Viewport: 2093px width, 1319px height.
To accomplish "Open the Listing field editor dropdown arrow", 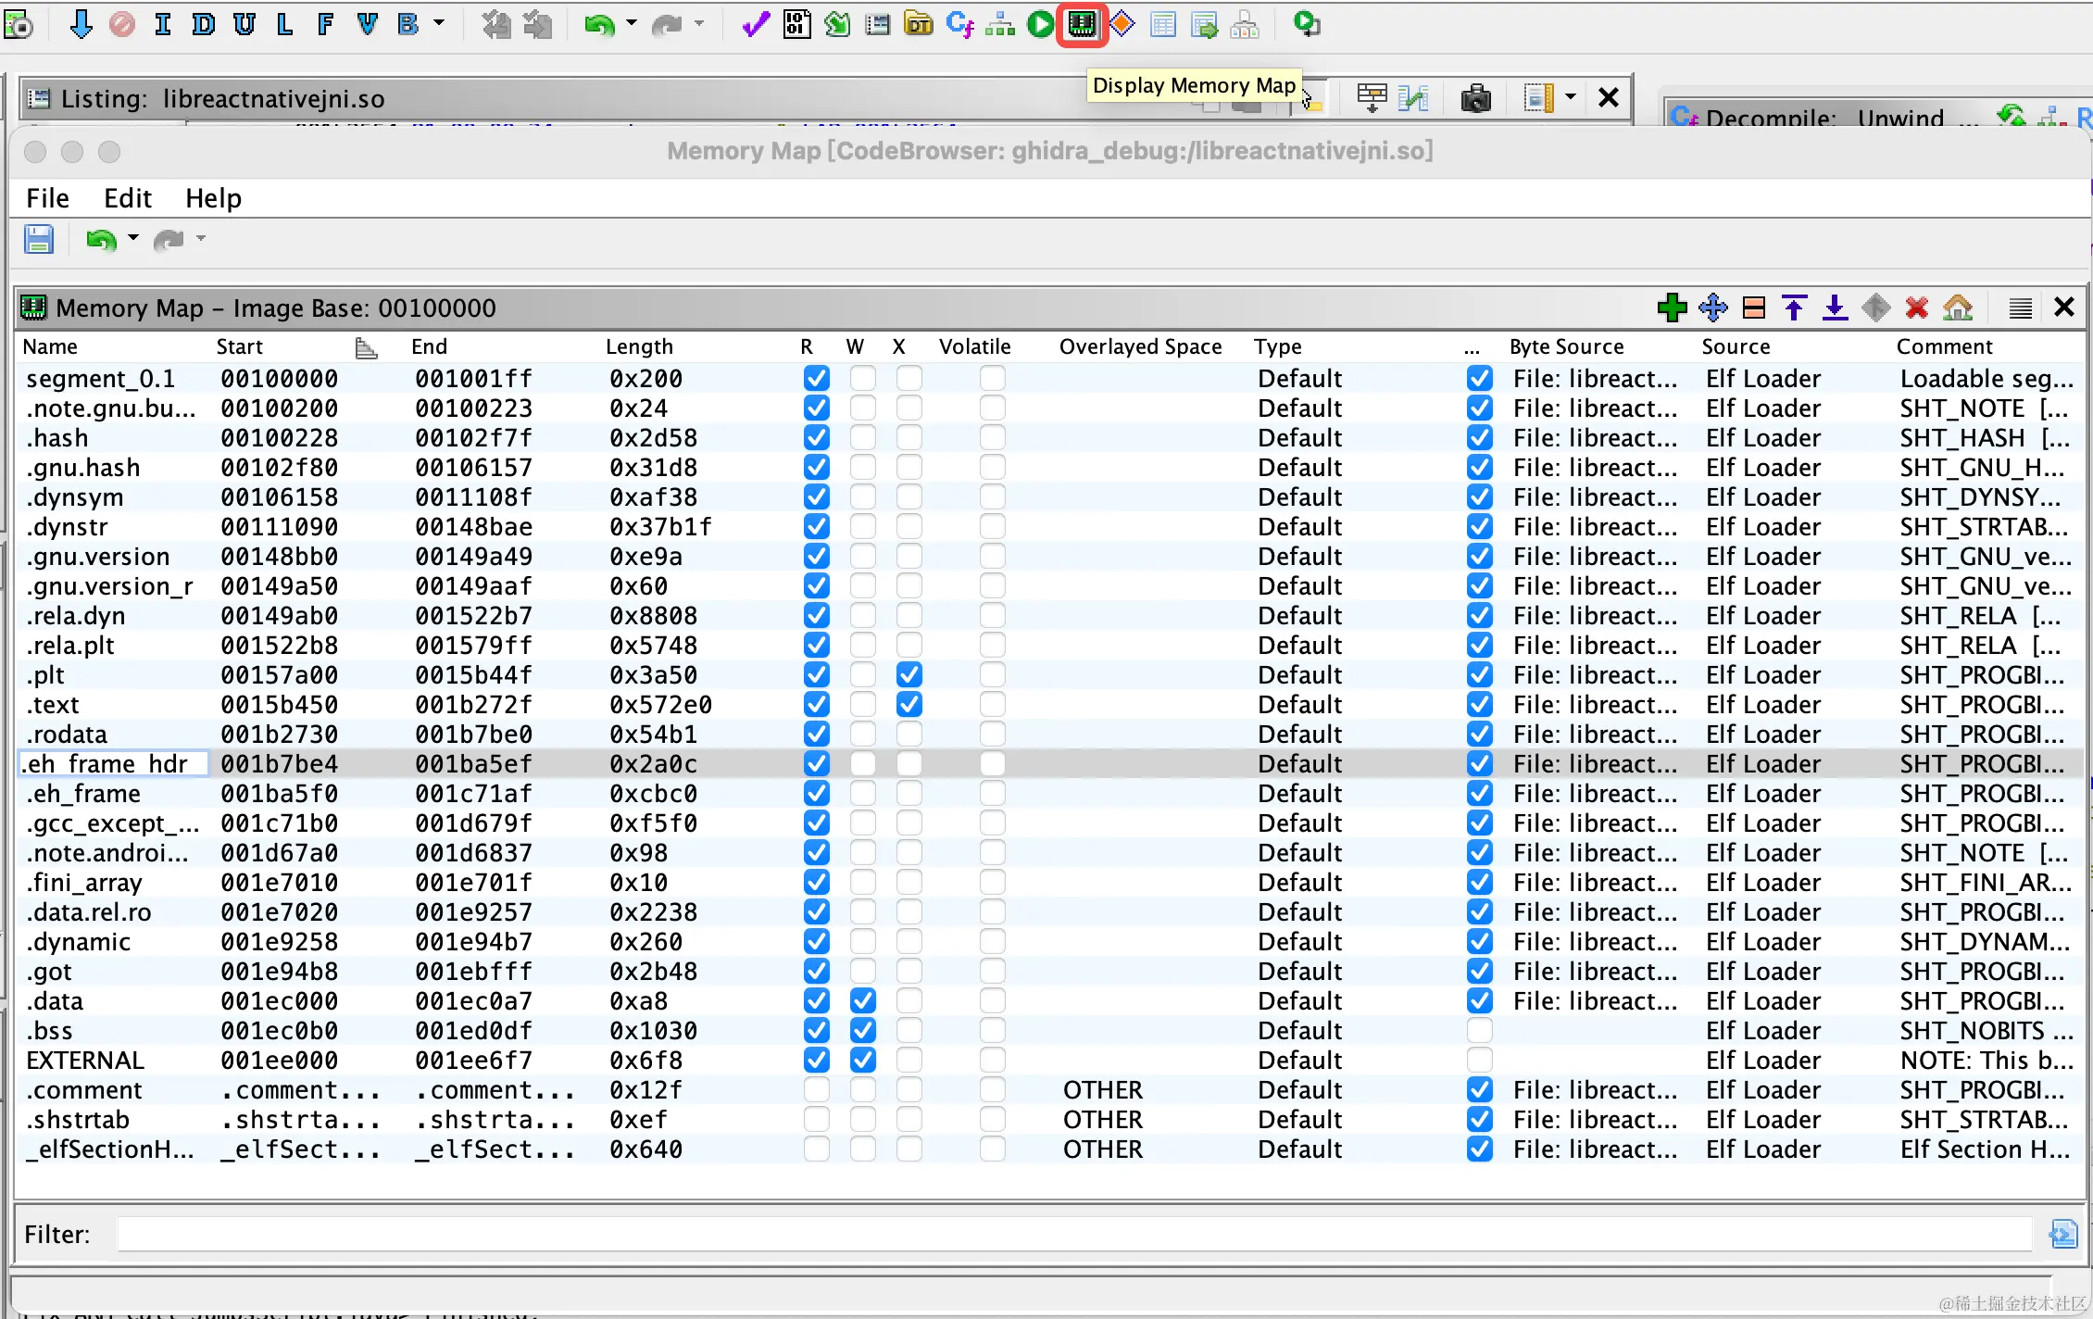I will coord(1571,96).
